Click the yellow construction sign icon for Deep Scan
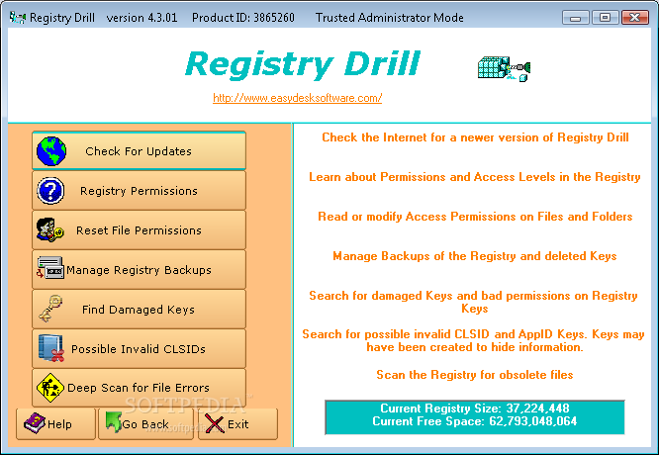The height and width of the screenshot is (455, 659). pyautogui.click(x=50, y=388)
